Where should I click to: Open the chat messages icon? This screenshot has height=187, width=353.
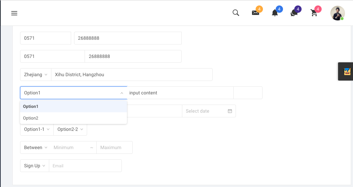coord(294,13)
